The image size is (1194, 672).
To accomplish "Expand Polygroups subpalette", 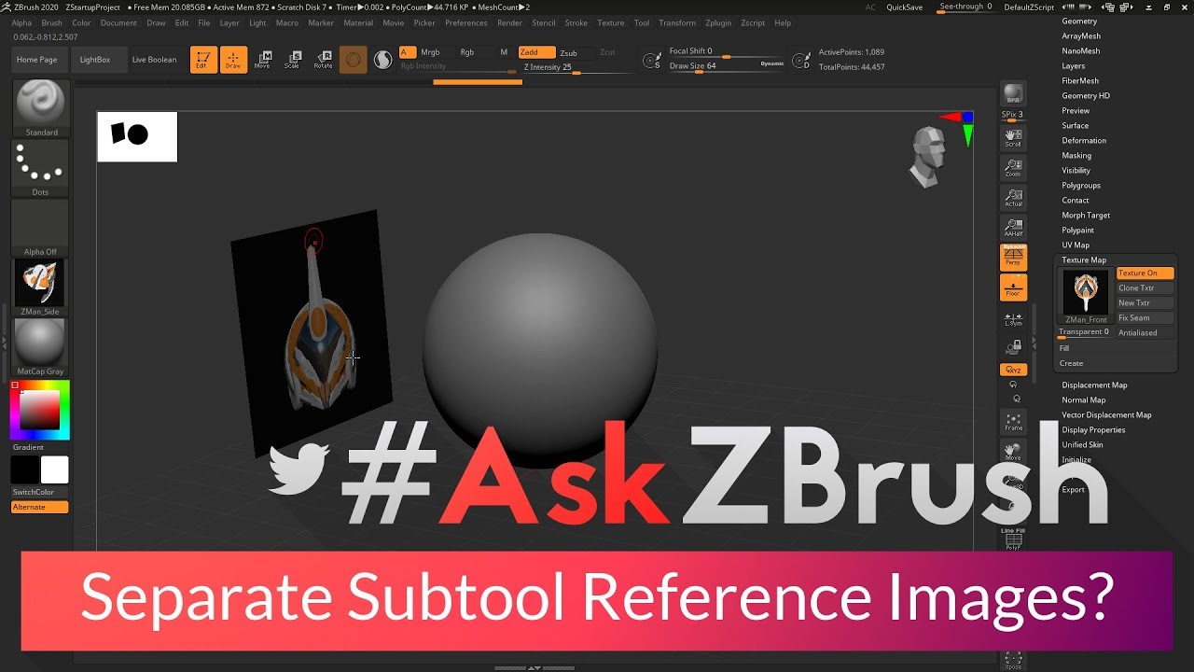I will pyautogui.click(x=1081, y=185).
